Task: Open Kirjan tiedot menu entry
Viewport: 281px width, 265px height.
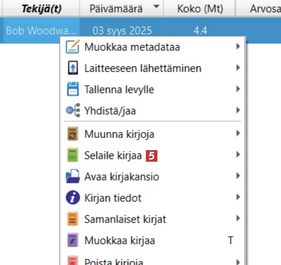Action: (153, 198)
